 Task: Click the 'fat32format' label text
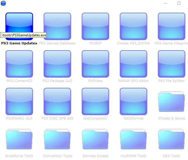133,118
